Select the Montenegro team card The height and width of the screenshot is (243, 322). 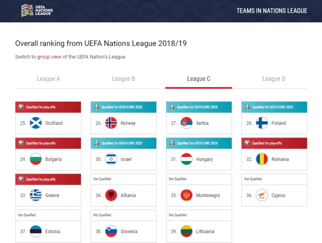point(199,190)
